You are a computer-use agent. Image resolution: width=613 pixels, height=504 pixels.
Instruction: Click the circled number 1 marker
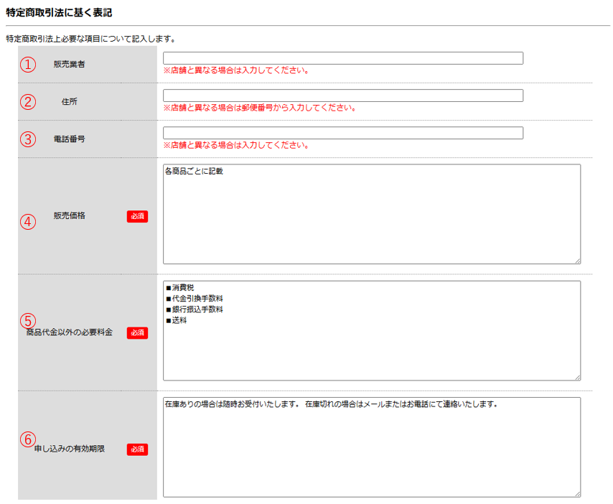(x=27, y=65)
